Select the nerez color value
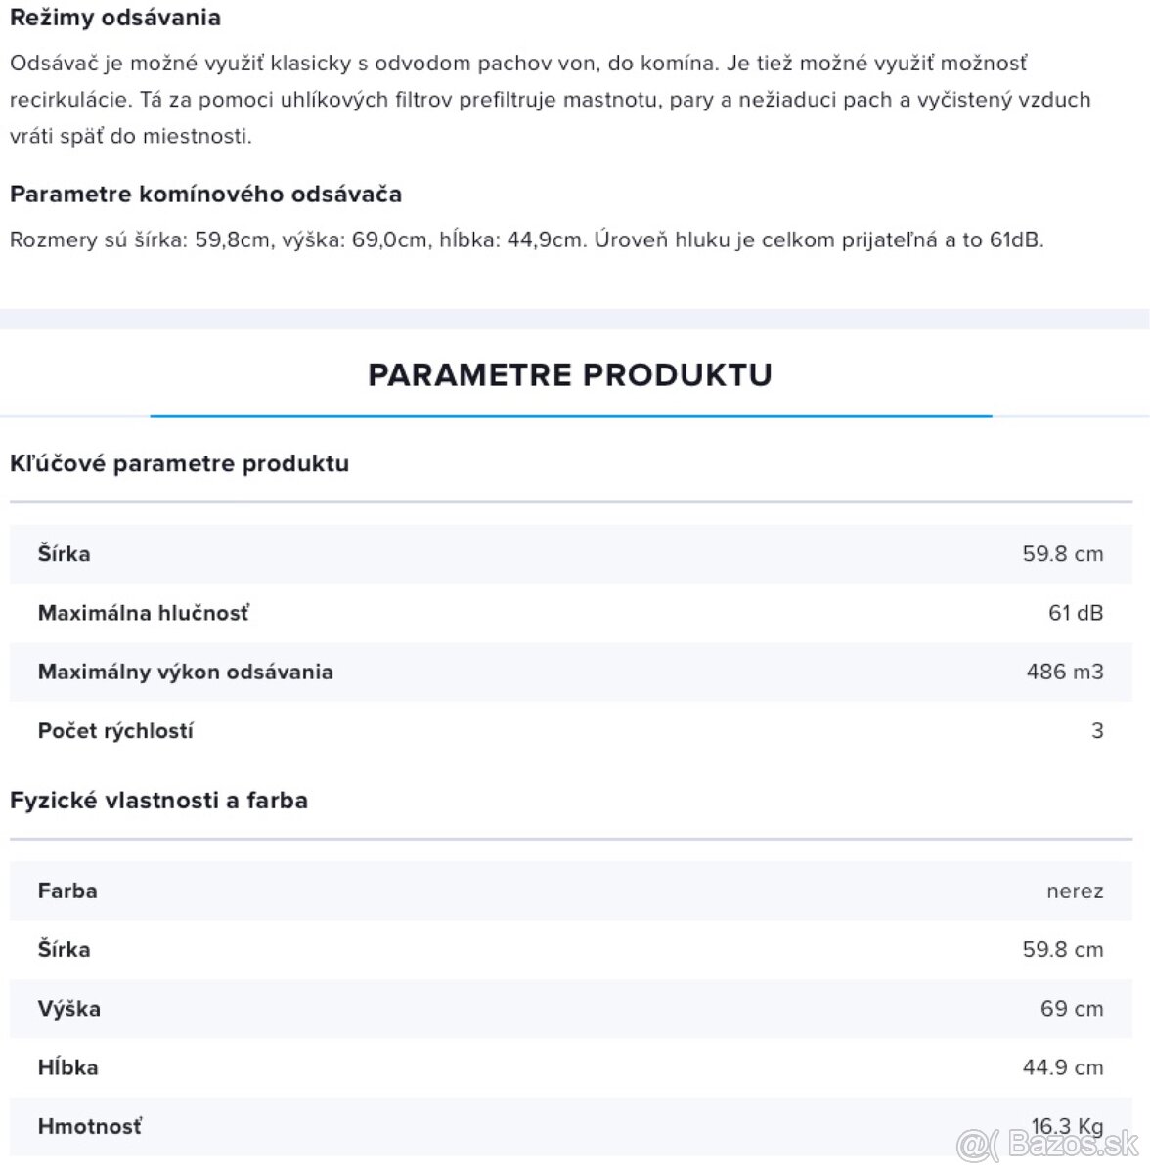Image resolution: width=1150 pixels, height=1173 pixels. 1074,891
